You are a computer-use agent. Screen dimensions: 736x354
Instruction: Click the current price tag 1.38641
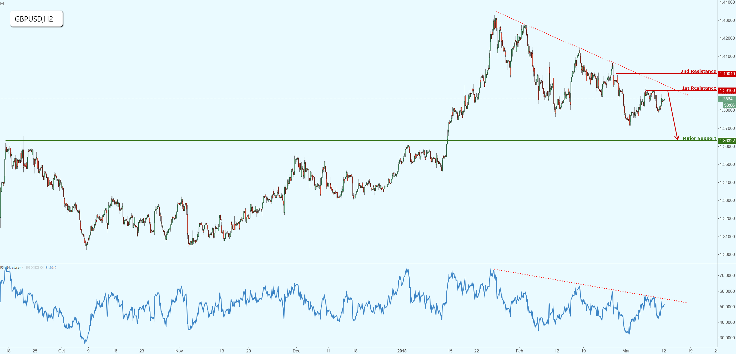tap(727, 99)
